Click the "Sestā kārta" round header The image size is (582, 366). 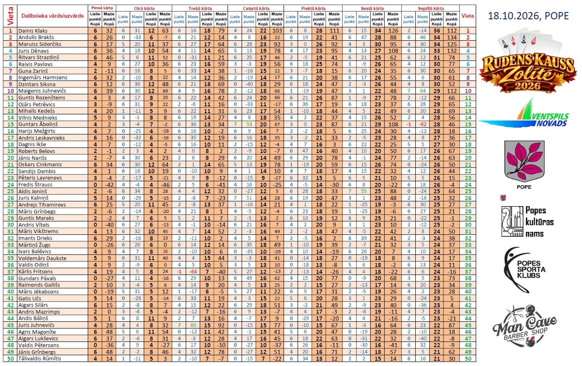372,8
